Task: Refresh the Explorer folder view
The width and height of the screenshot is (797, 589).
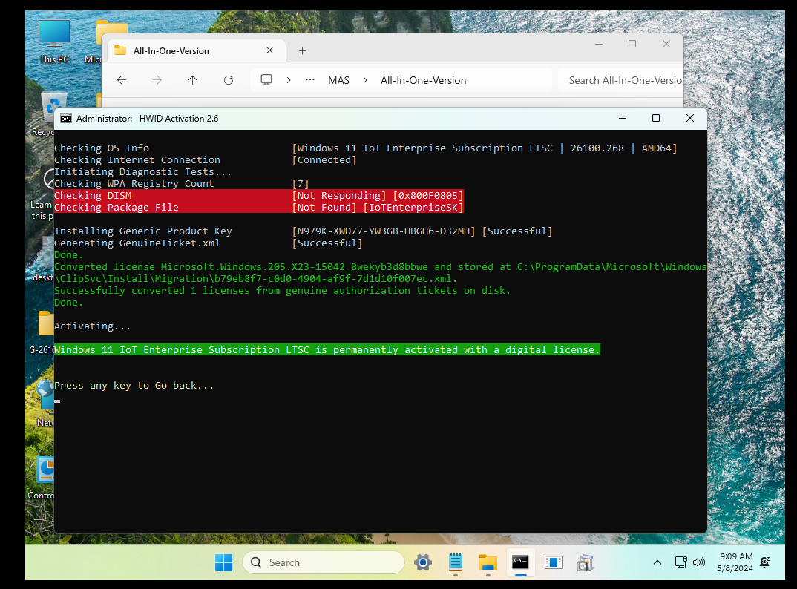Action: pos(229,80)
